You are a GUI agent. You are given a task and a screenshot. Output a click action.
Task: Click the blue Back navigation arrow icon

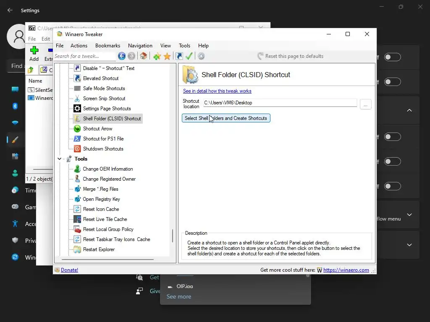coord(122,56)
